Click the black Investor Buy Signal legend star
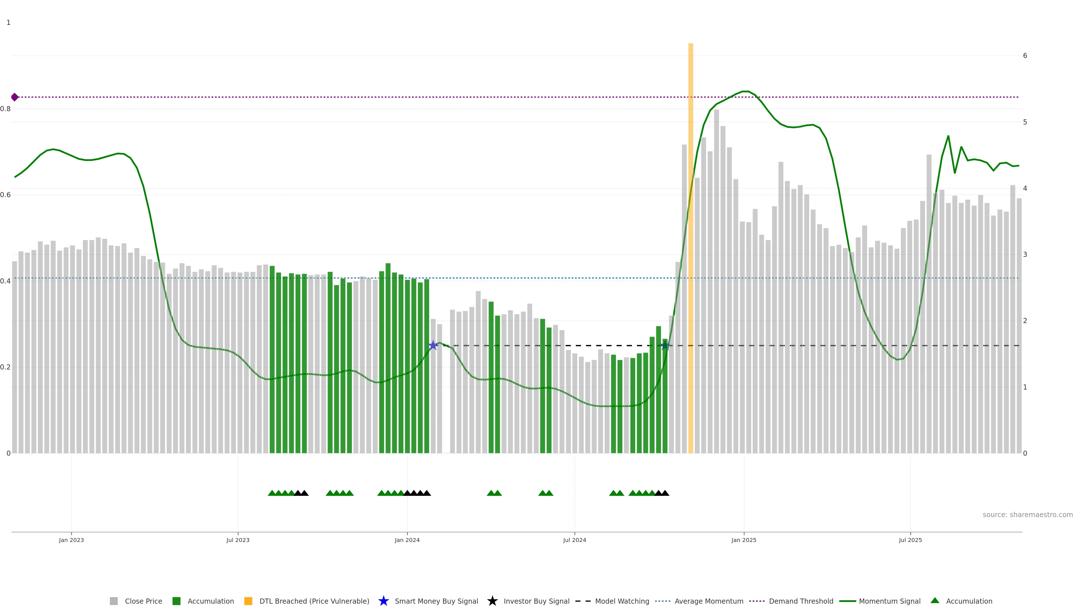This screenshot has width=1087, height=611. click(x=492, y=601)
